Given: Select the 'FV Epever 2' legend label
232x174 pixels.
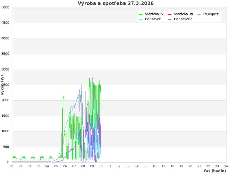Looking at the screenshot, I should coord(183,19).
